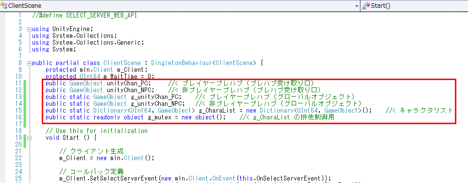
Task: Click 'm_Client = new mln.Client();' line
Action: pyautogui.click(x=106, y=158)
